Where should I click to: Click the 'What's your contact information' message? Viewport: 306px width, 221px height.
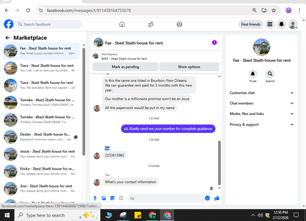pyautogui.click(x=130, y=182)
